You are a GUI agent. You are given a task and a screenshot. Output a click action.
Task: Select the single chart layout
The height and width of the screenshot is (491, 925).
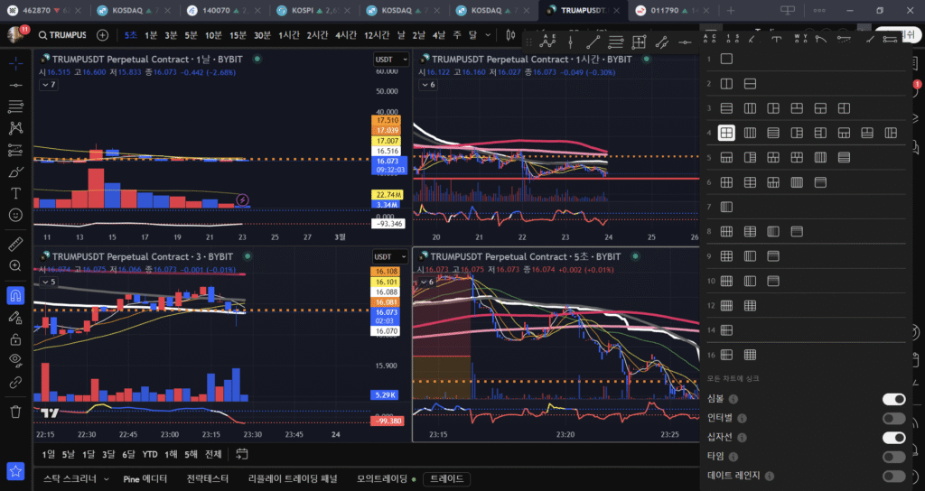pos(726,59)
